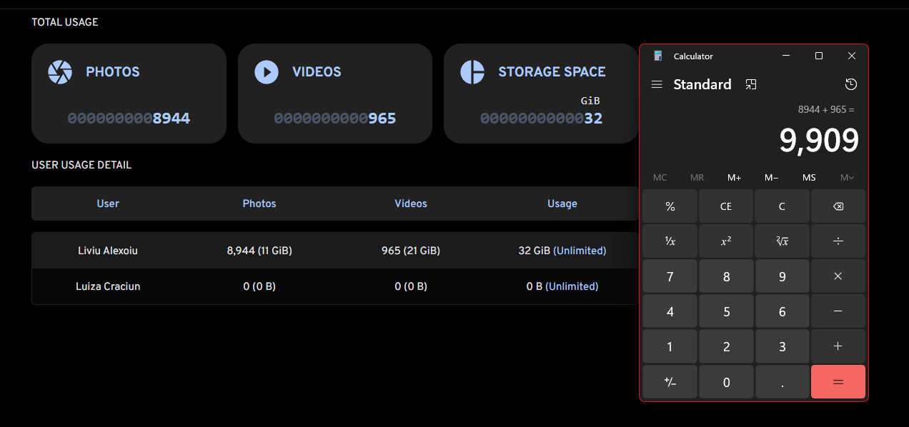Viewport: 909px width, 427px height.
Task: Expand the memory list M dropdown
Action: pos(847,177)
